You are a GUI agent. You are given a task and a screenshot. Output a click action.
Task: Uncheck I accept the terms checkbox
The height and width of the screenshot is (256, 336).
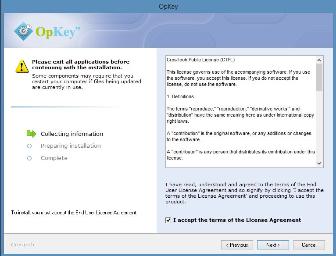pos(168,220)
